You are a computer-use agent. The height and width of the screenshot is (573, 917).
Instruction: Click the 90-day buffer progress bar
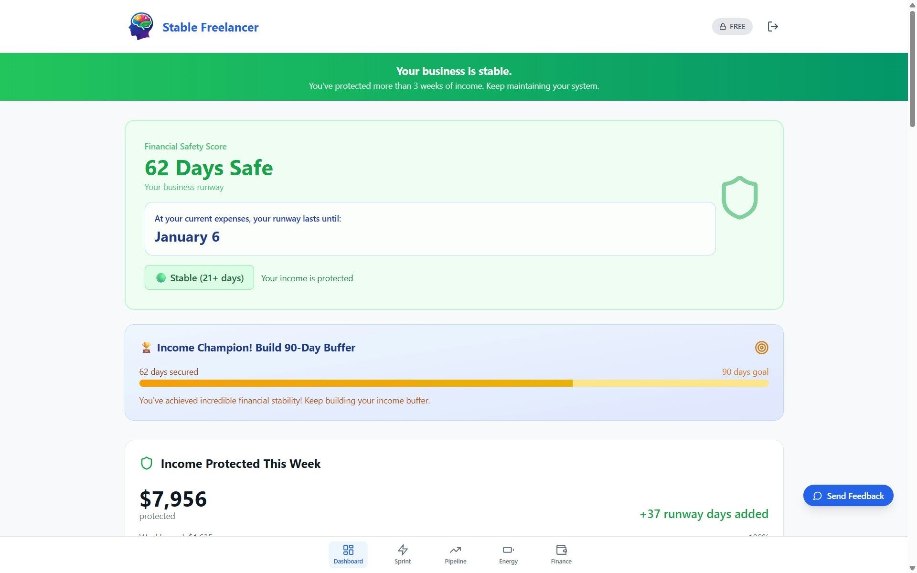tap(454, 383)
